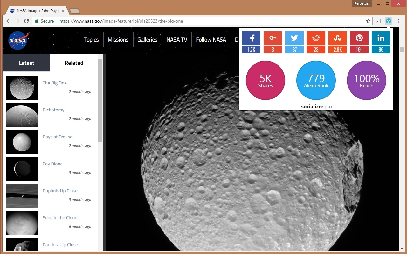Viewport: 407px width, 254px height.
Task: Open the Galleries menu
Action: (148, 40)
